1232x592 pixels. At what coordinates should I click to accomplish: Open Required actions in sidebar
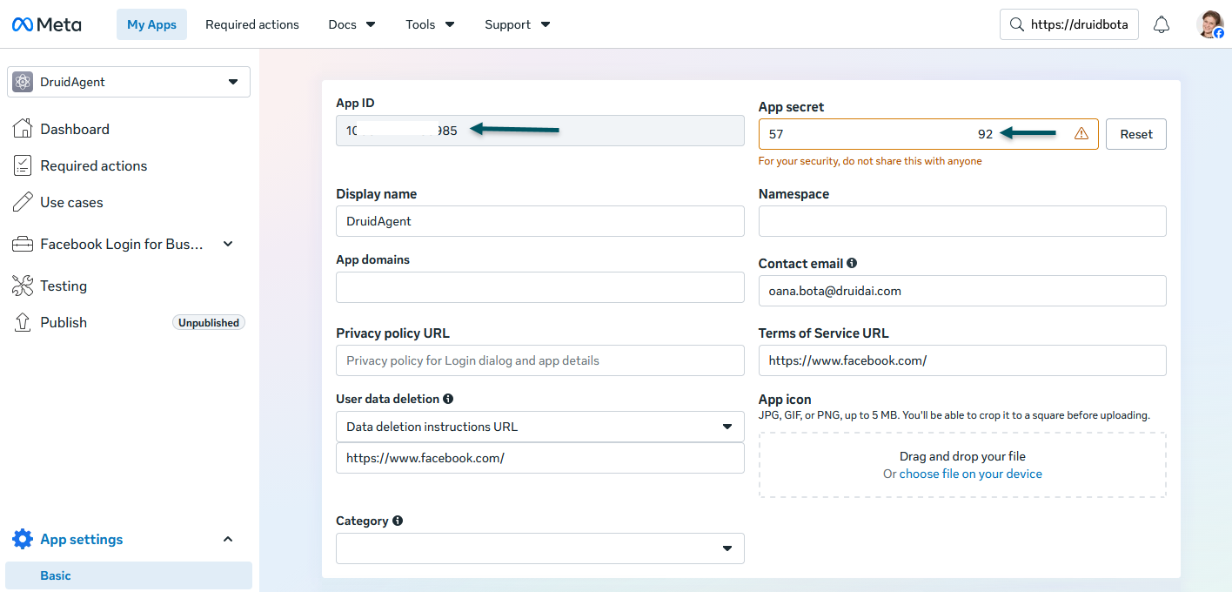[x=93, y=165]
